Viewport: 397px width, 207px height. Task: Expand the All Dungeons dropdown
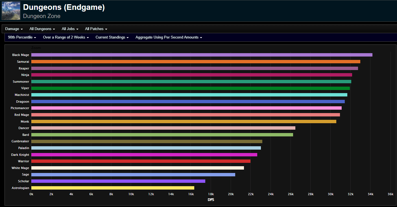tap(42, 29)
